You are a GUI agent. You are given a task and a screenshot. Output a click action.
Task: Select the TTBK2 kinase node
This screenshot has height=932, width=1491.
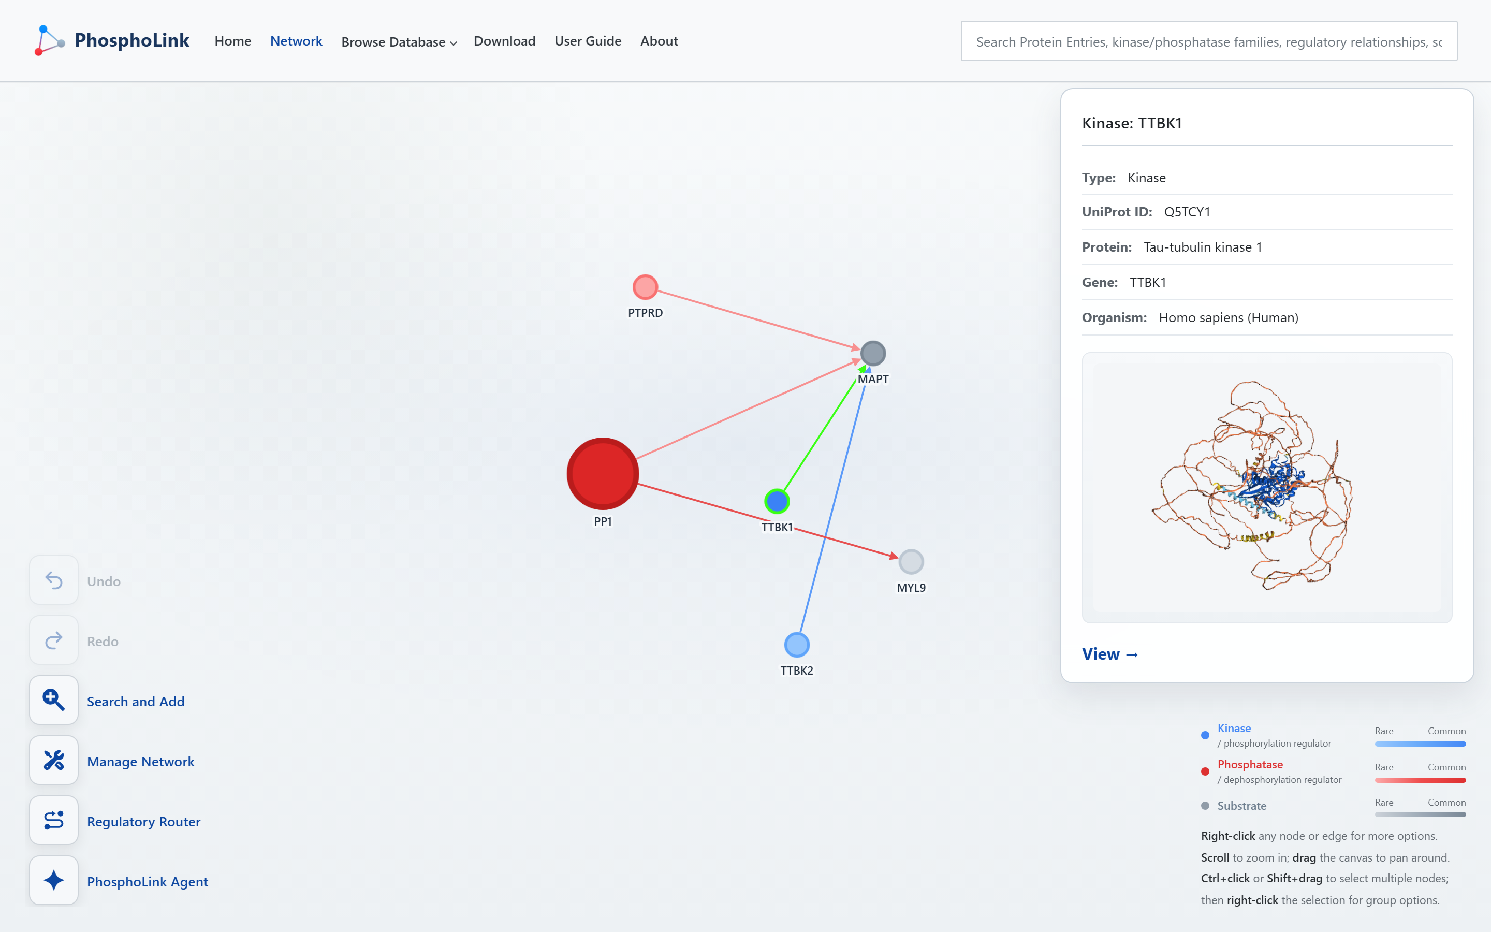(797, 645)
